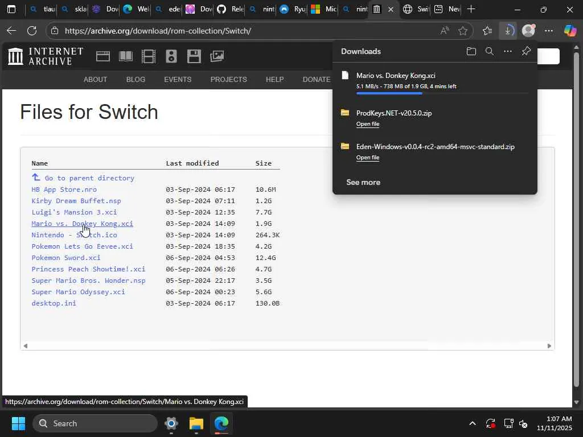The image size is (583, 437).
Task: Open file for ProdKeys.NET-v20.5.0.zip
Action: click(367, 124)
